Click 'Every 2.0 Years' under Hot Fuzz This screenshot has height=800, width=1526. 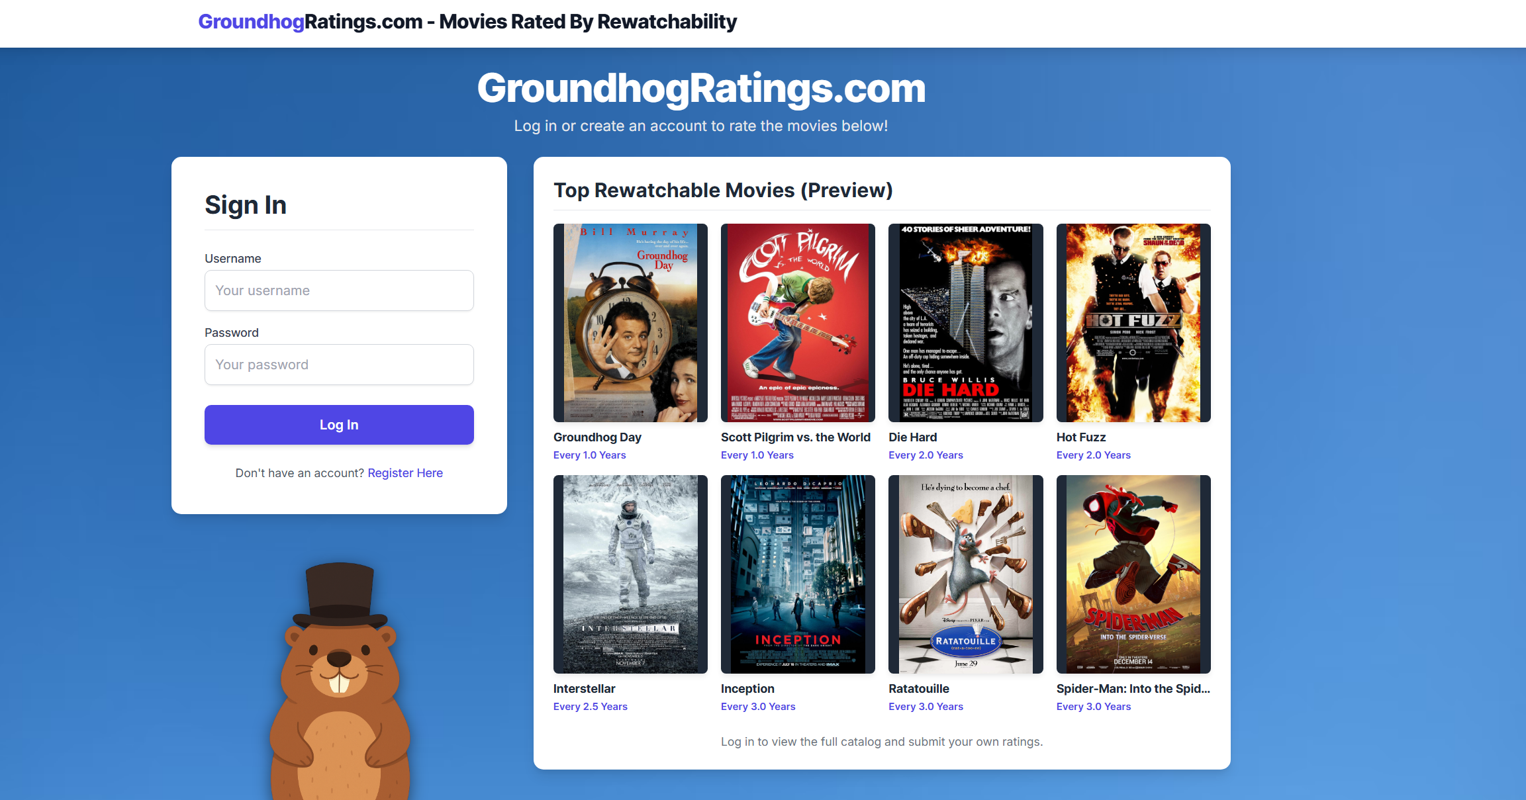click(x=1094, y=455)
